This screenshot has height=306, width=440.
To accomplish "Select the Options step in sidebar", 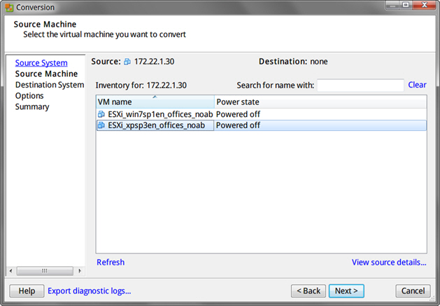I will tap(29, 96).
